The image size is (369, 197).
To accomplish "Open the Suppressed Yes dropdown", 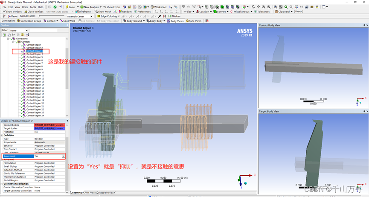I will click(63, 156).
